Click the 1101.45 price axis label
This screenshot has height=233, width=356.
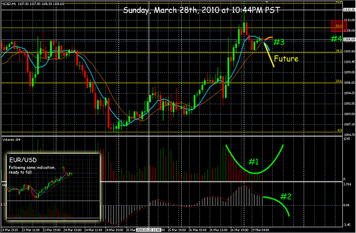(x=349, y=62)
